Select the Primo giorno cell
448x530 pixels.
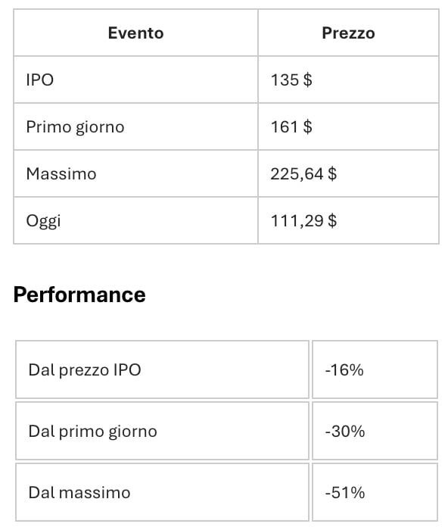(x=135, y=126)
